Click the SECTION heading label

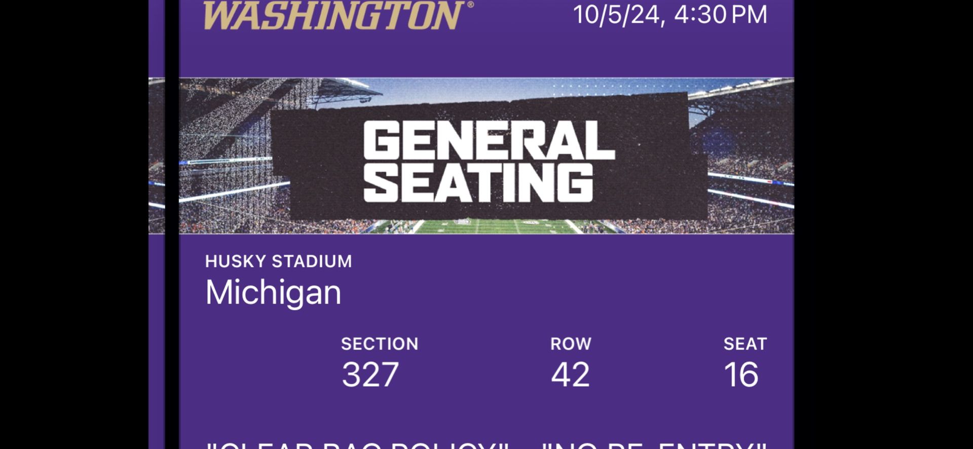click(x=380, y=344)
